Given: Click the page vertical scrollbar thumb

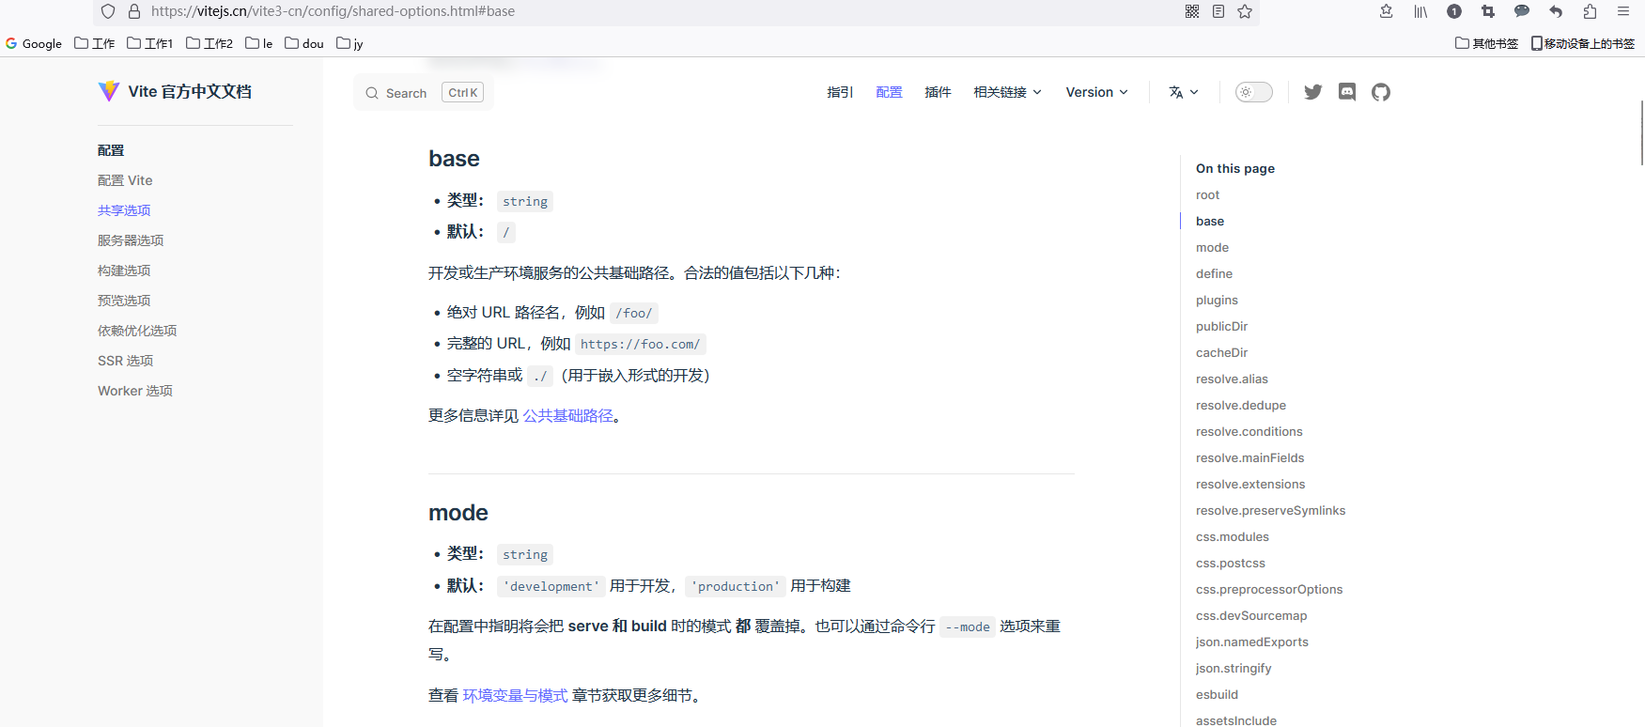Looking at the screenshot, I should [1642, 131].
